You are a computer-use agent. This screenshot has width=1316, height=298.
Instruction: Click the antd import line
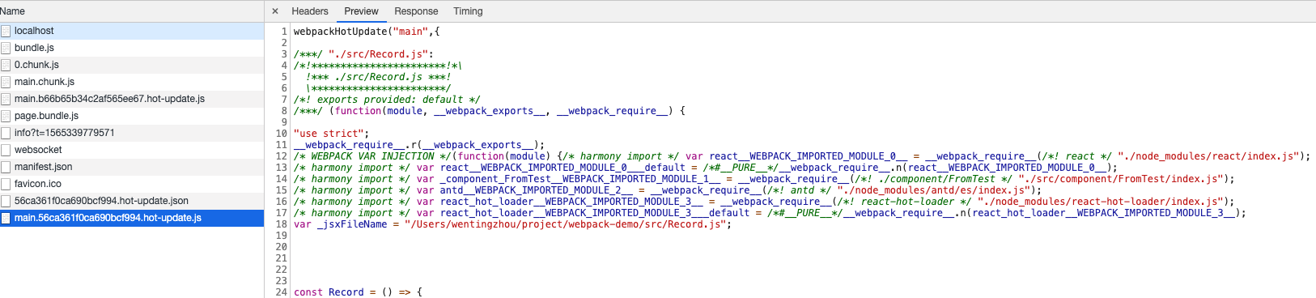[668, 190]
